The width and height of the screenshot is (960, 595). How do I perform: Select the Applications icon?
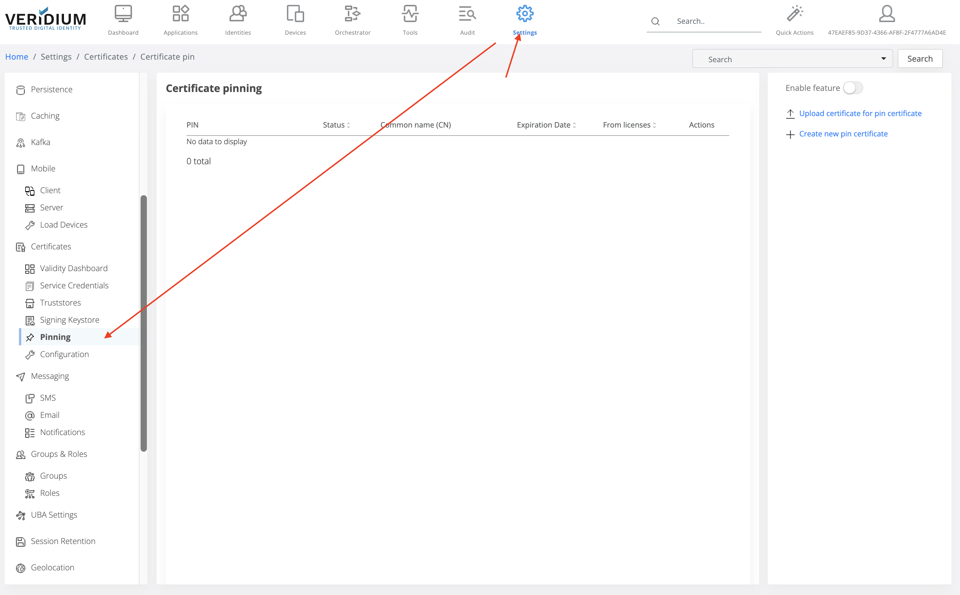[180, 20]
